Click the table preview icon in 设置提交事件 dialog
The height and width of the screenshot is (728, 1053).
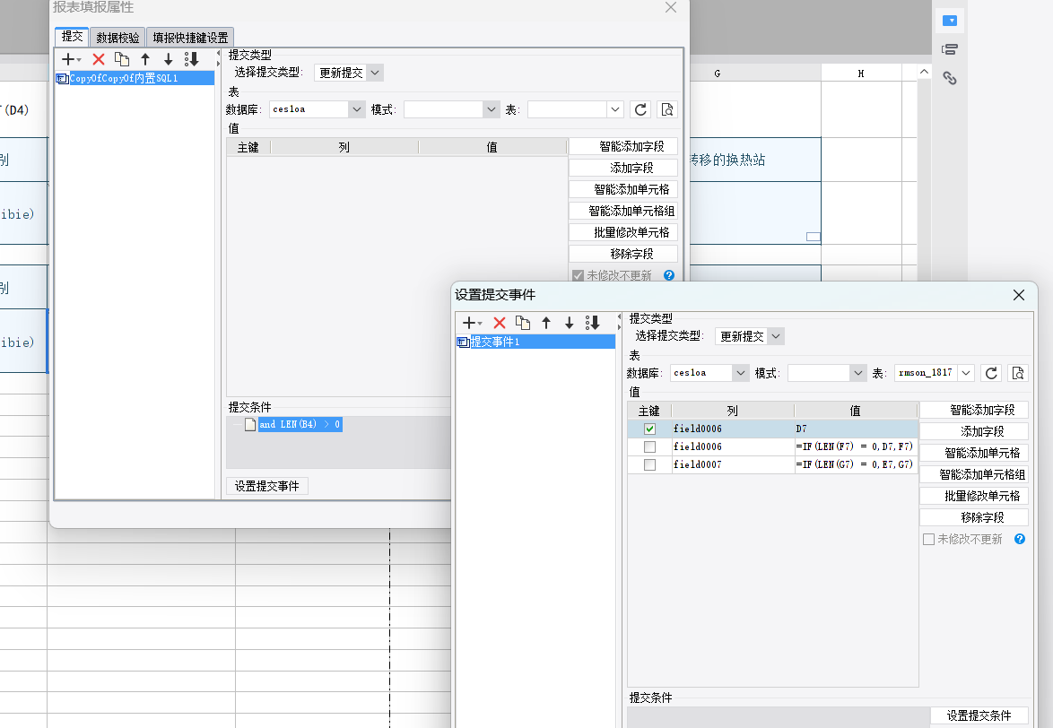tap(1018, 373)
